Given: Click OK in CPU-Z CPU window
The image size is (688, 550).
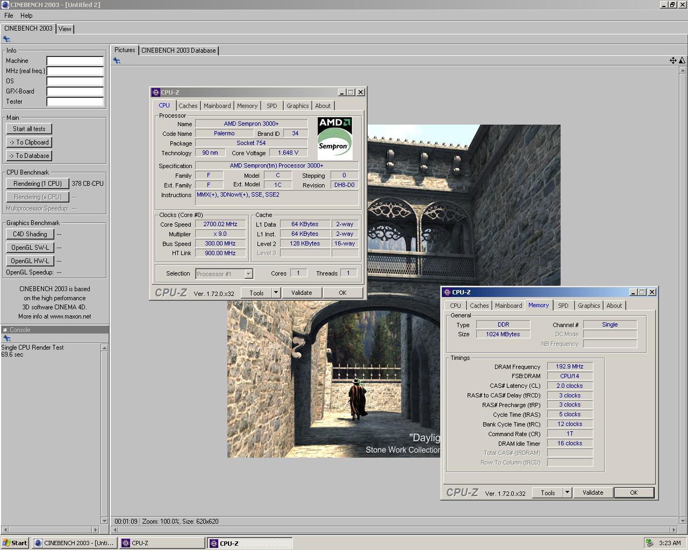Looking at the screenshot, I should [342, 293].
